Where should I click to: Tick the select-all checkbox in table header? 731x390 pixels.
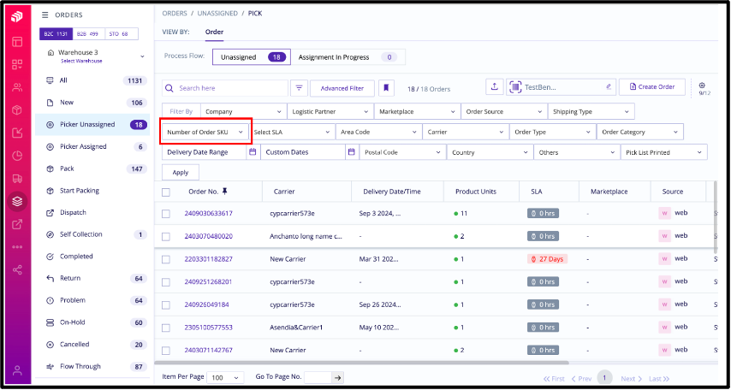(166, 192)
